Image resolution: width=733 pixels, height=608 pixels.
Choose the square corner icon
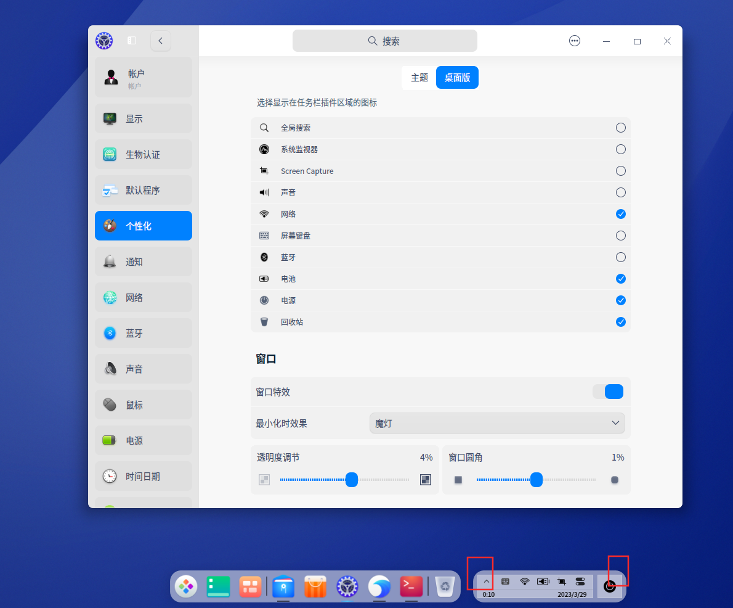pos(458,480)
